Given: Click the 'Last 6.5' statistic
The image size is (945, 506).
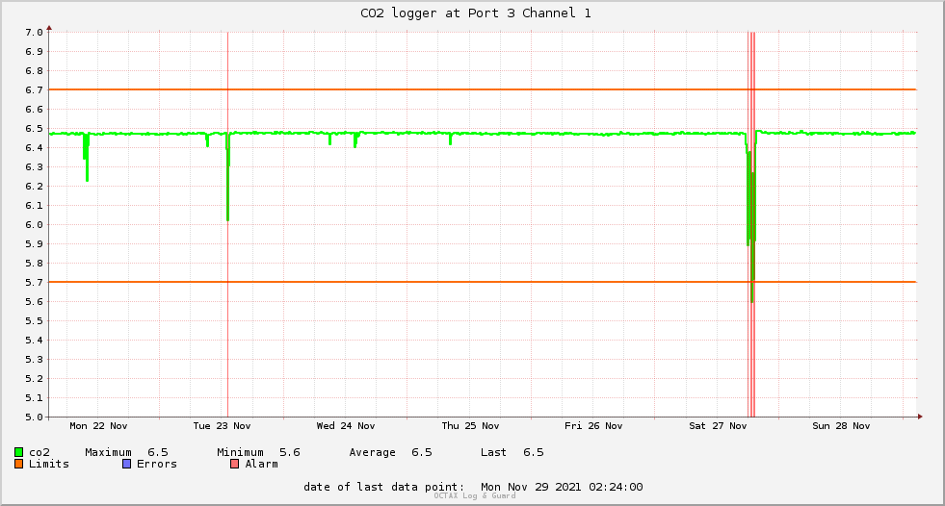Looking at the screenshot, I should click(x=512, y=452).
